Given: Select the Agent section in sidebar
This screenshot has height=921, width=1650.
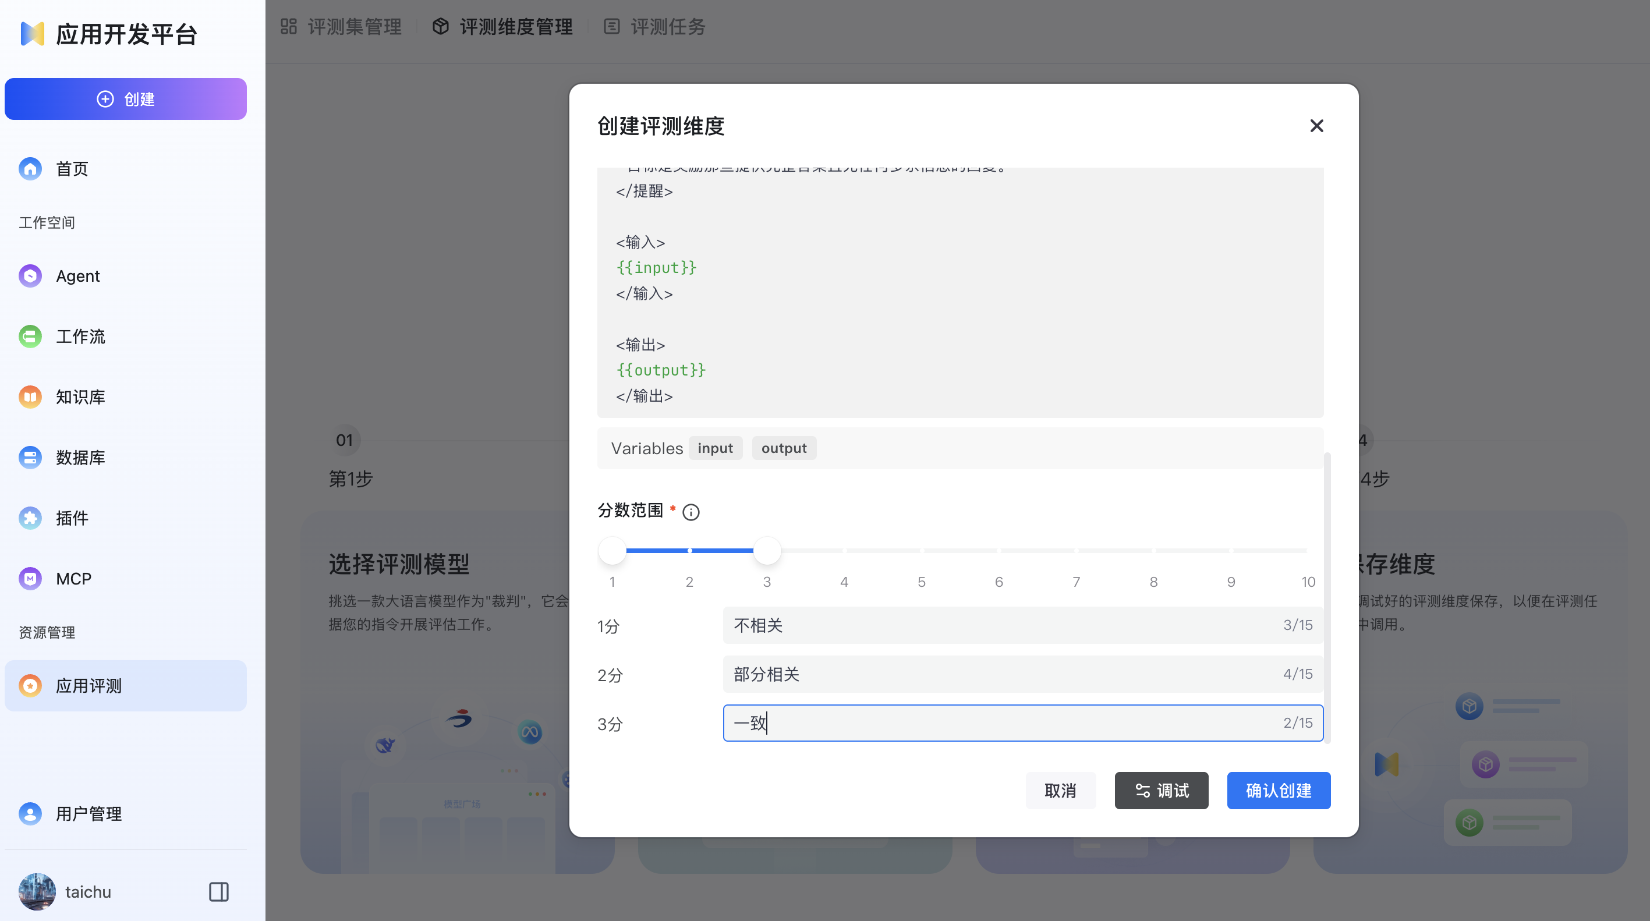Looking at the screenshot, I should (x=77, y=275).
